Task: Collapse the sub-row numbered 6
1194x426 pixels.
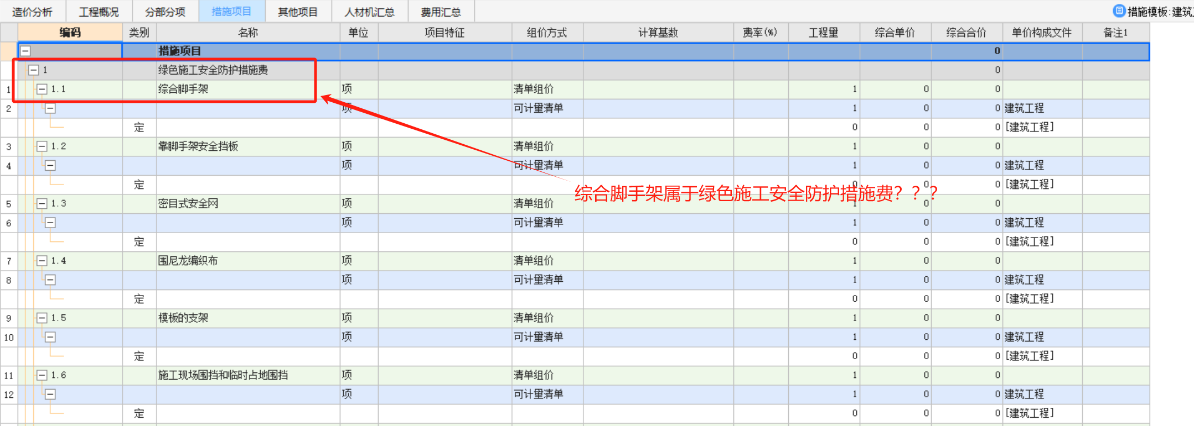Action: click(50, 223)
